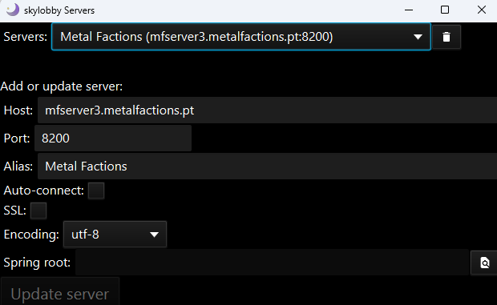Click the Update server button
497x305 pixels.
click(x=60, y=293)
